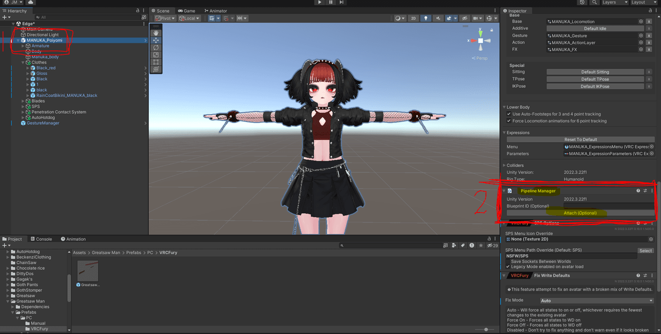Toggle Force Locomotion animations checkbox
This screenshot has height=334, width=661.
[509, 121]
